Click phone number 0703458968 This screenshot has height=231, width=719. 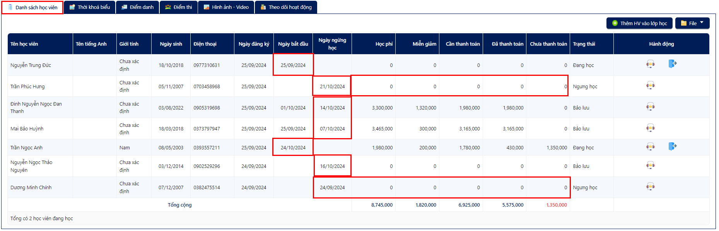[x=207, y=86]
